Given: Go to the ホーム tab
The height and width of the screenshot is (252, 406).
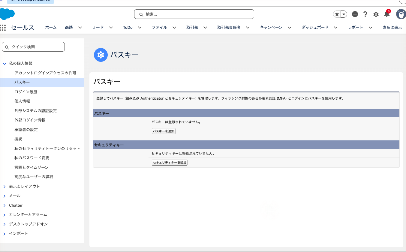Looking at the screenshot, I should pos(51,27).
